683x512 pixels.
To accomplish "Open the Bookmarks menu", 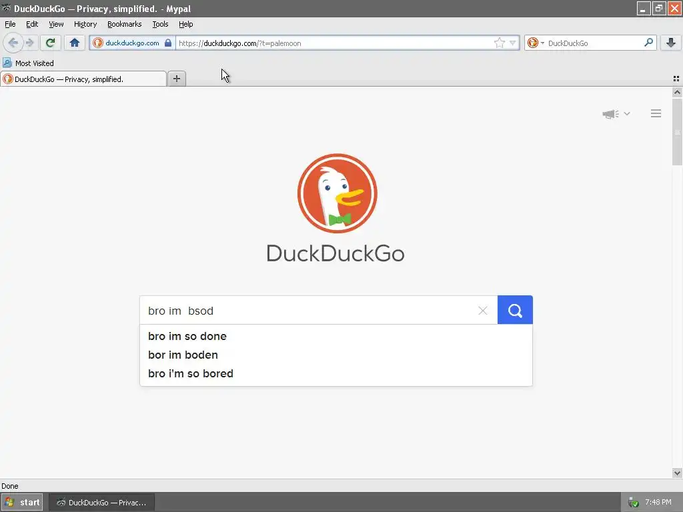I will (x=125, y=24).
